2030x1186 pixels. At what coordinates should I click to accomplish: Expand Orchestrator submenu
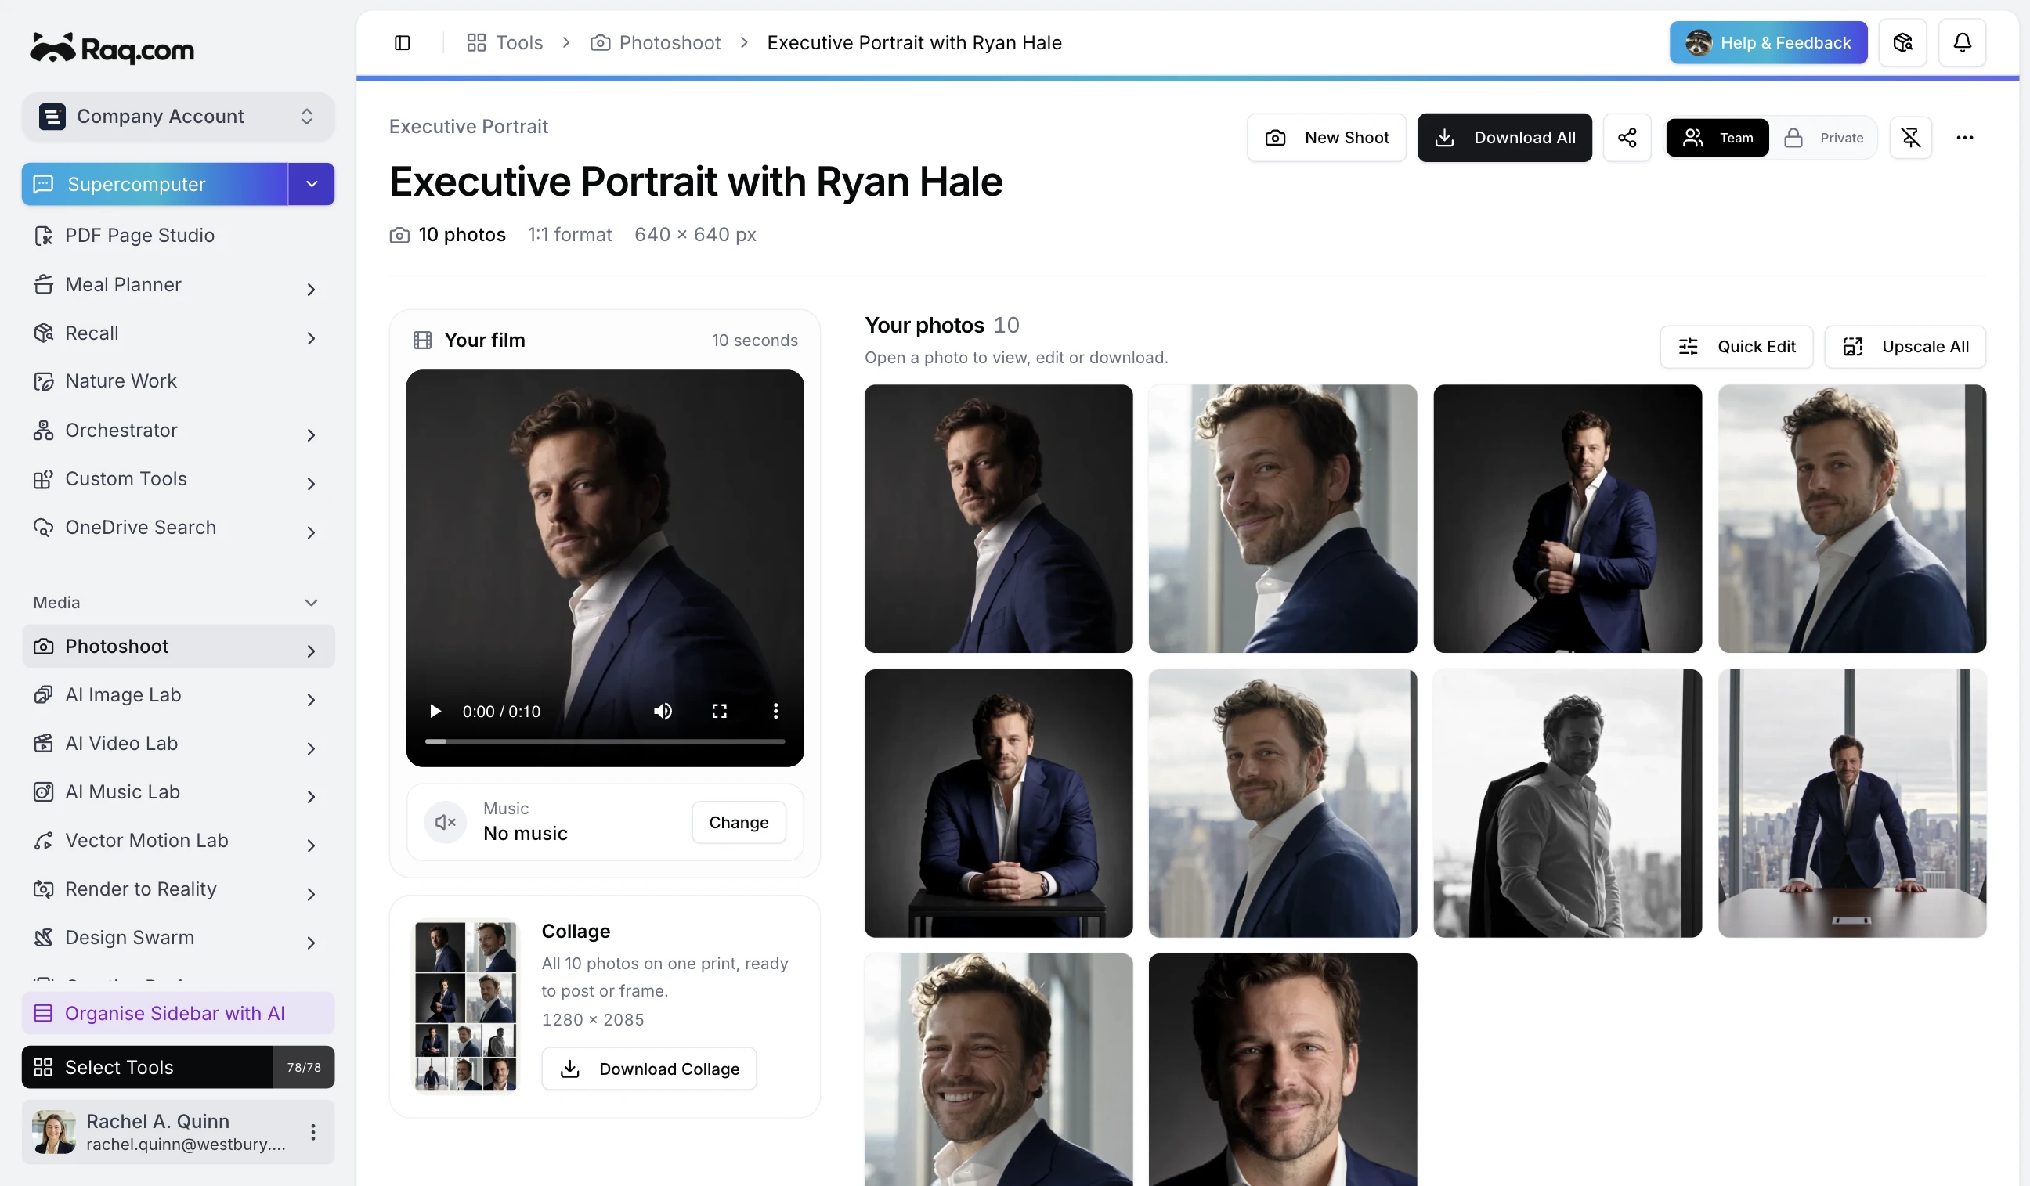[311, 434]
